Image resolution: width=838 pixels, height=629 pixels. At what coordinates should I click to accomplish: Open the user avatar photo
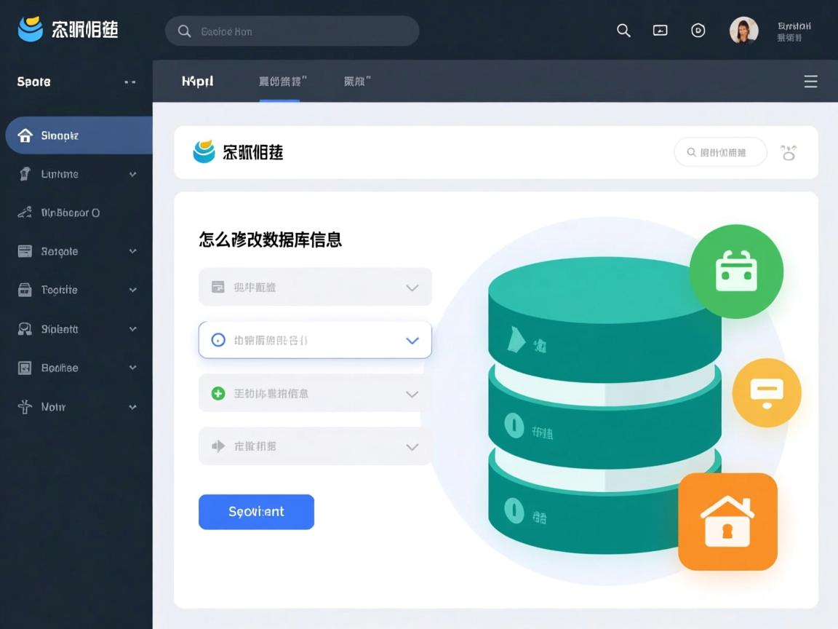(x=744, y=31)
